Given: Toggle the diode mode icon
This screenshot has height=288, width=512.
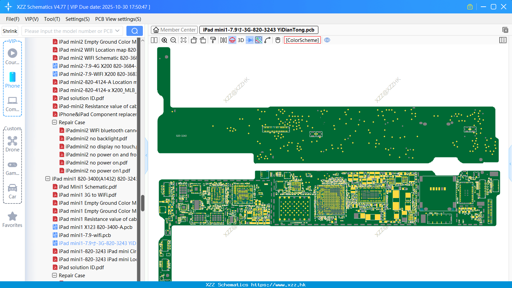Looking at the screenshot, I should click(x=250, y=40).
